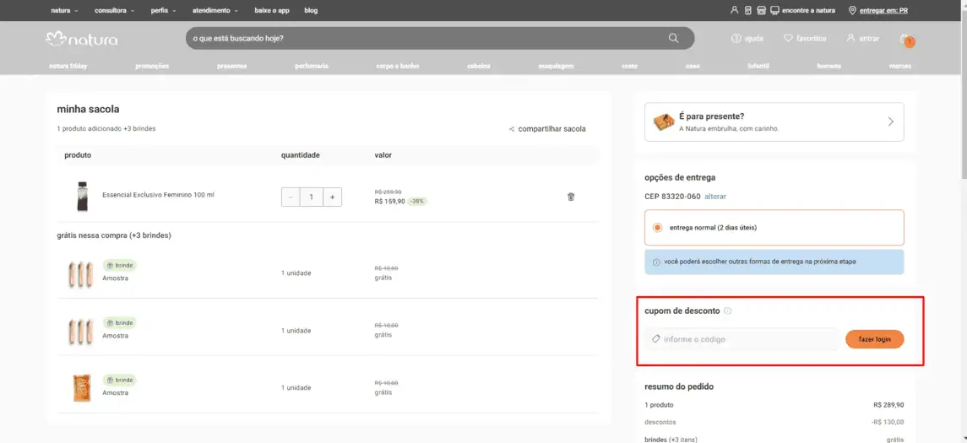Screen dimensions: 967x443
Task: Open marcas category
Action: [900, 66]
